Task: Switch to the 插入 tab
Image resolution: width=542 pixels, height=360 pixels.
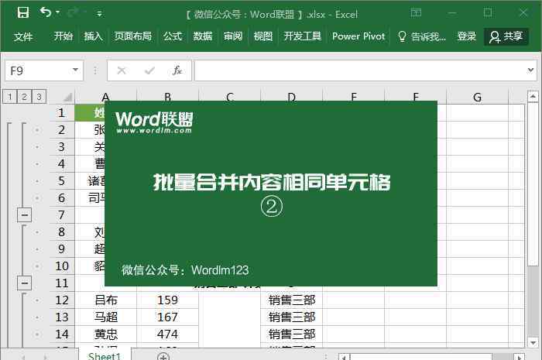Action: coord(94,36)
